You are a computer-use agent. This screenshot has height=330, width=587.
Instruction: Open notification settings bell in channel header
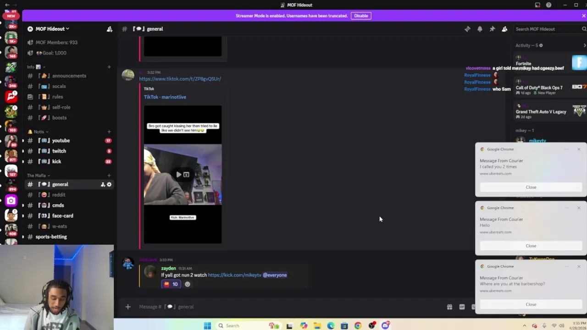pyautogui.click(x=480, y=29)
